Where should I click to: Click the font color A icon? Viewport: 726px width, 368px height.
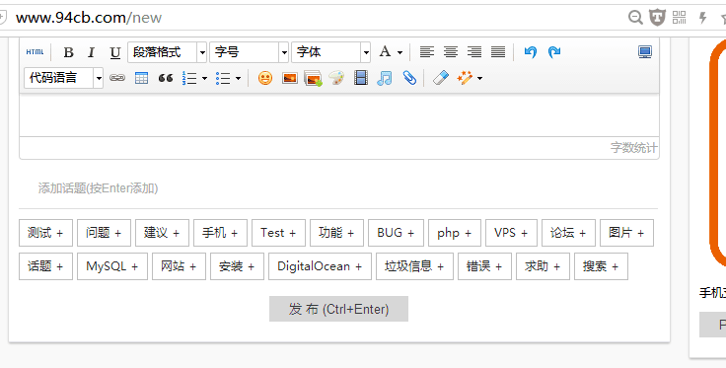385,52
